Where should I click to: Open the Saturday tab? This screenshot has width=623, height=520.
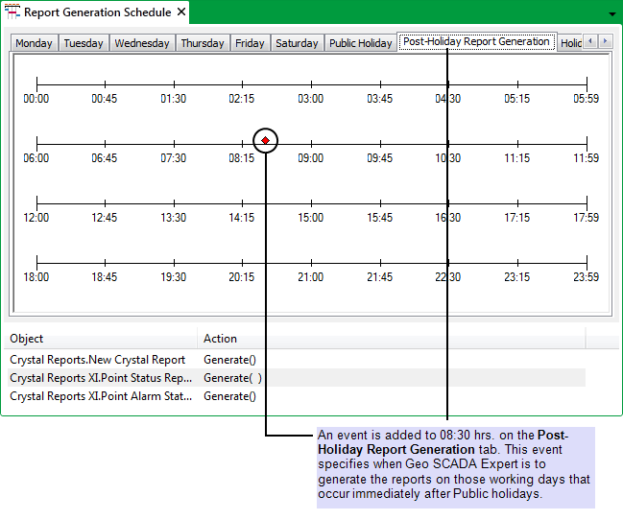click(297, 43)
